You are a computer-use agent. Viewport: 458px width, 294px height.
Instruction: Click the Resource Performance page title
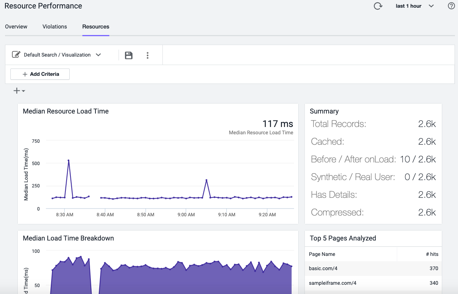point(43,6)
